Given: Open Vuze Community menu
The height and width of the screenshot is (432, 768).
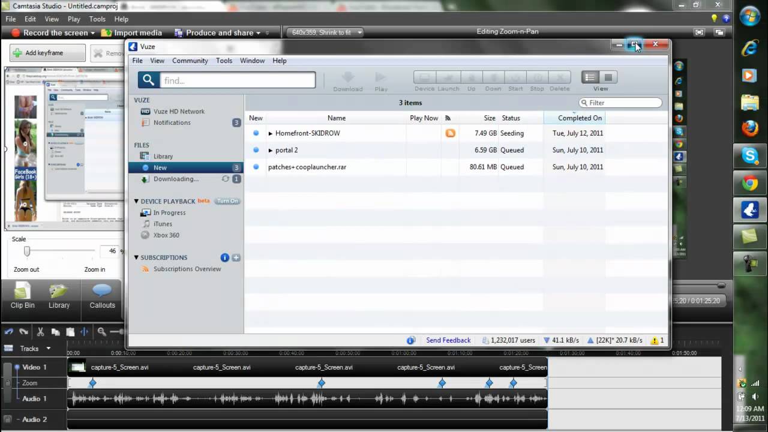Looking at the screenshot, I should pyautogui.click(x=190, y=61).
